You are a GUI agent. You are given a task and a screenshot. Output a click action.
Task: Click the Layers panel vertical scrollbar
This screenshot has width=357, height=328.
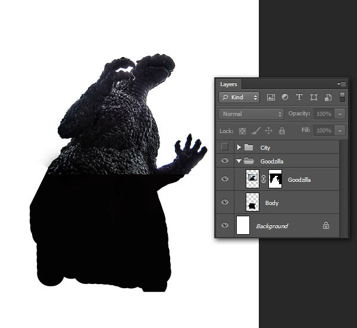point(343,188)
